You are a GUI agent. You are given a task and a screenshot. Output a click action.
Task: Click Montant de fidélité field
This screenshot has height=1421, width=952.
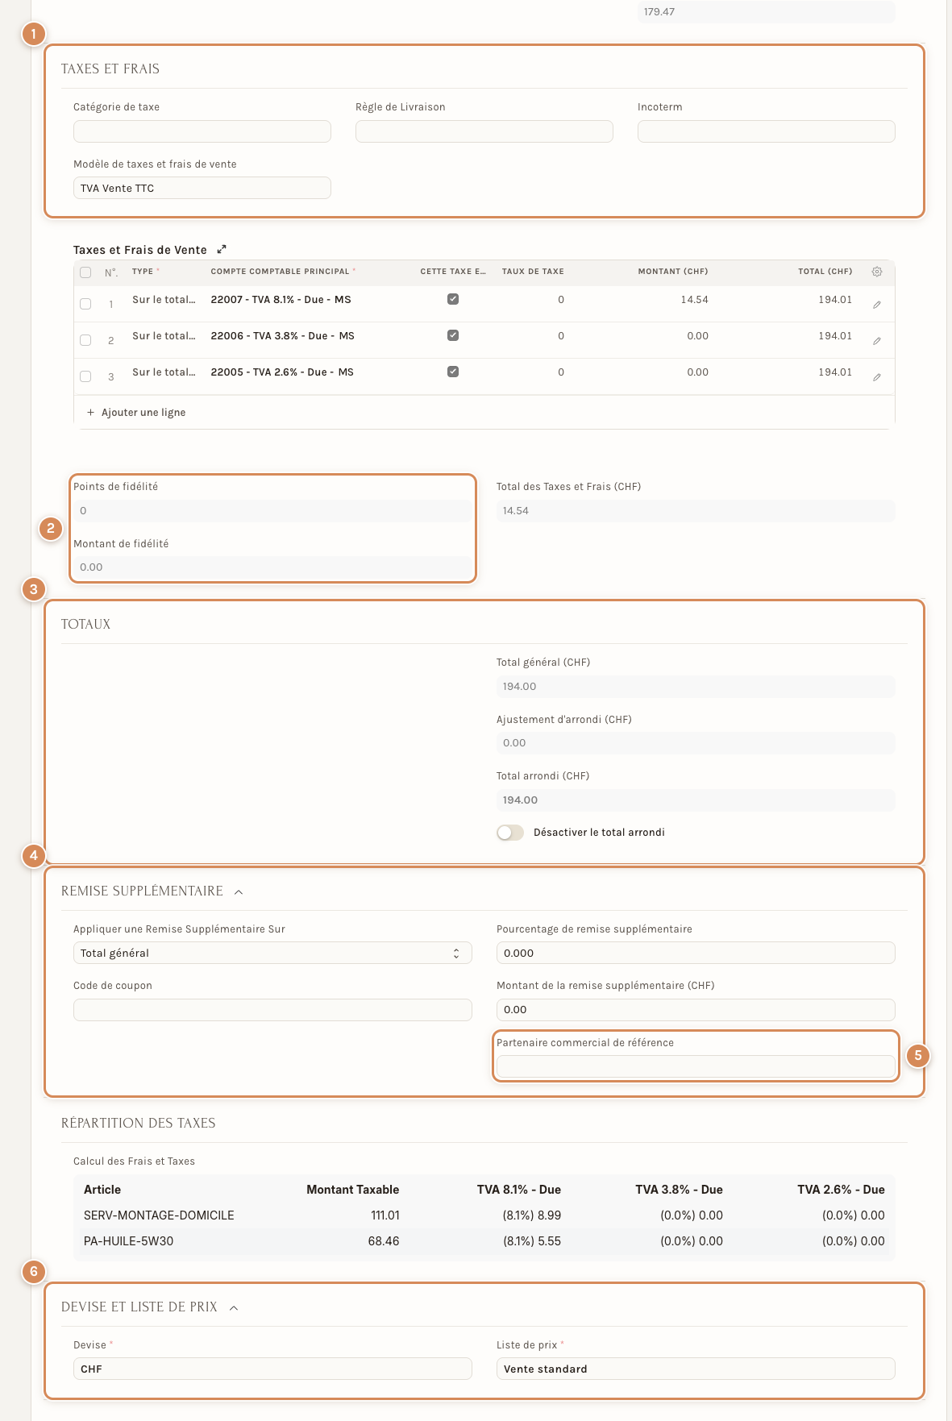point(272,567)
